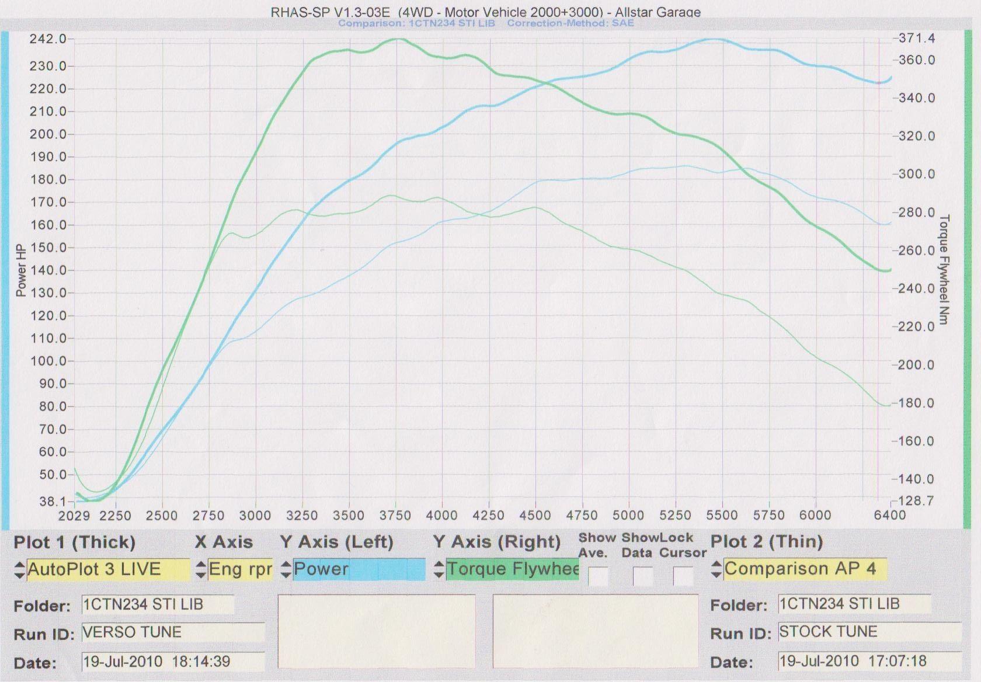Open the blue Power axis selector
The image size is (981, 682).
coord(359,569)
